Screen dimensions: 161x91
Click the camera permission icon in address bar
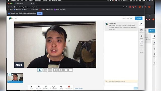[124, 7]
